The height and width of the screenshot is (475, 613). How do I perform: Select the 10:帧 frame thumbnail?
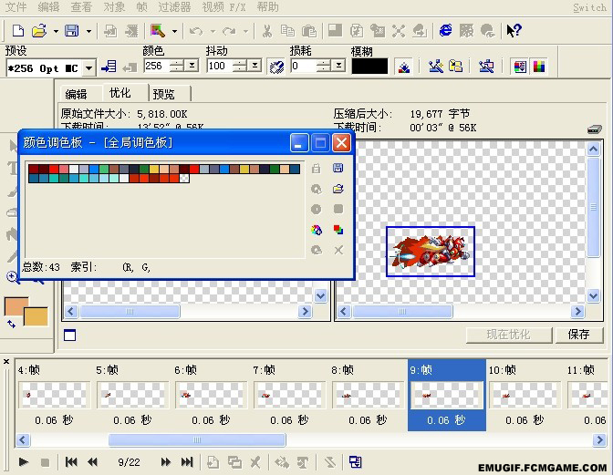(x=525, y=395)
